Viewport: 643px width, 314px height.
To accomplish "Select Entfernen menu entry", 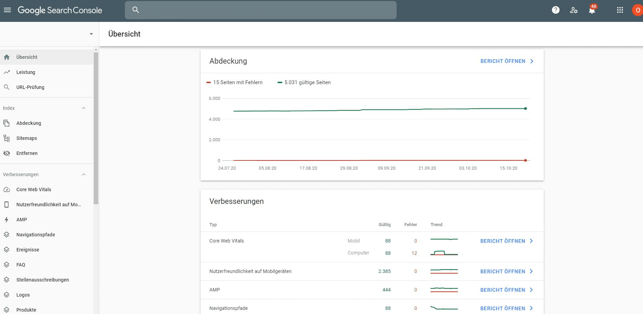I will 47,153.
